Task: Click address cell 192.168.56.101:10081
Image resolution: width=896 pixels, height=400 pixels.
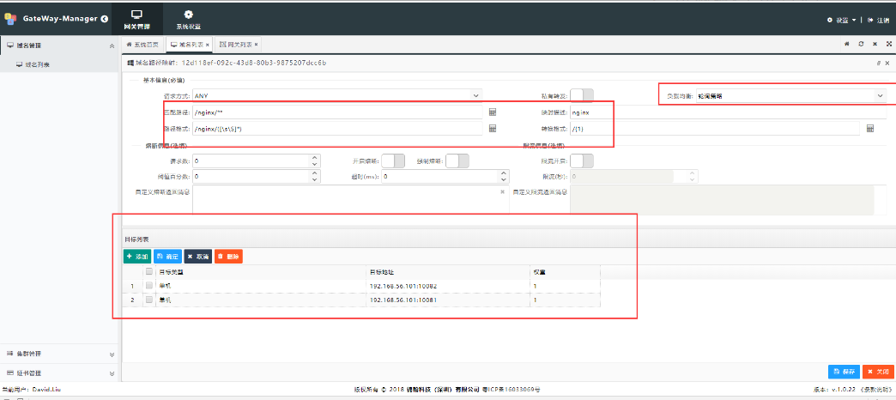Action: point(448,300)
